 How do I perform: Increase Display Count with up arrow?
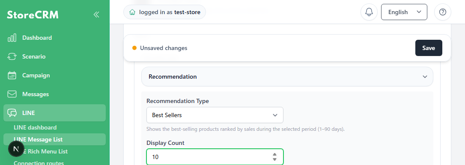tap(274, 155)
